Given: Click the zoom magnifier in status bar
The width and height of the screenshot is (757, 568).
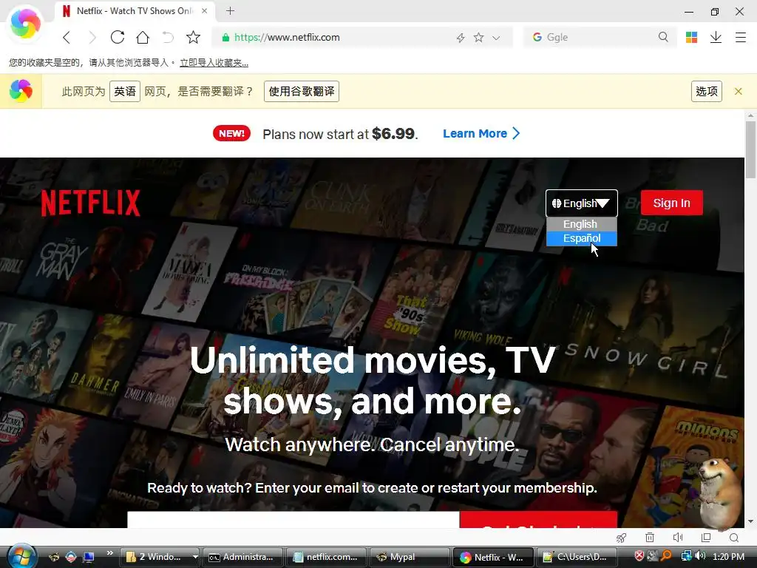Looking at the screenshot, I should click(x=734, y=538).
